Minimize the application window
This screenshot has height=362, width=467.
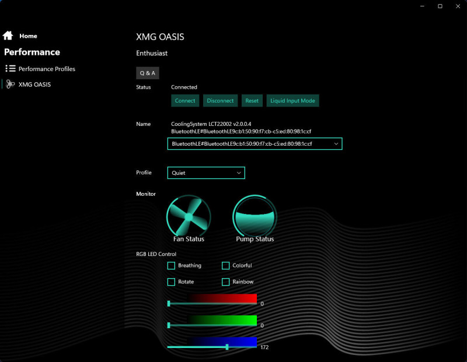pyautogui.click(x=422, y=6)
